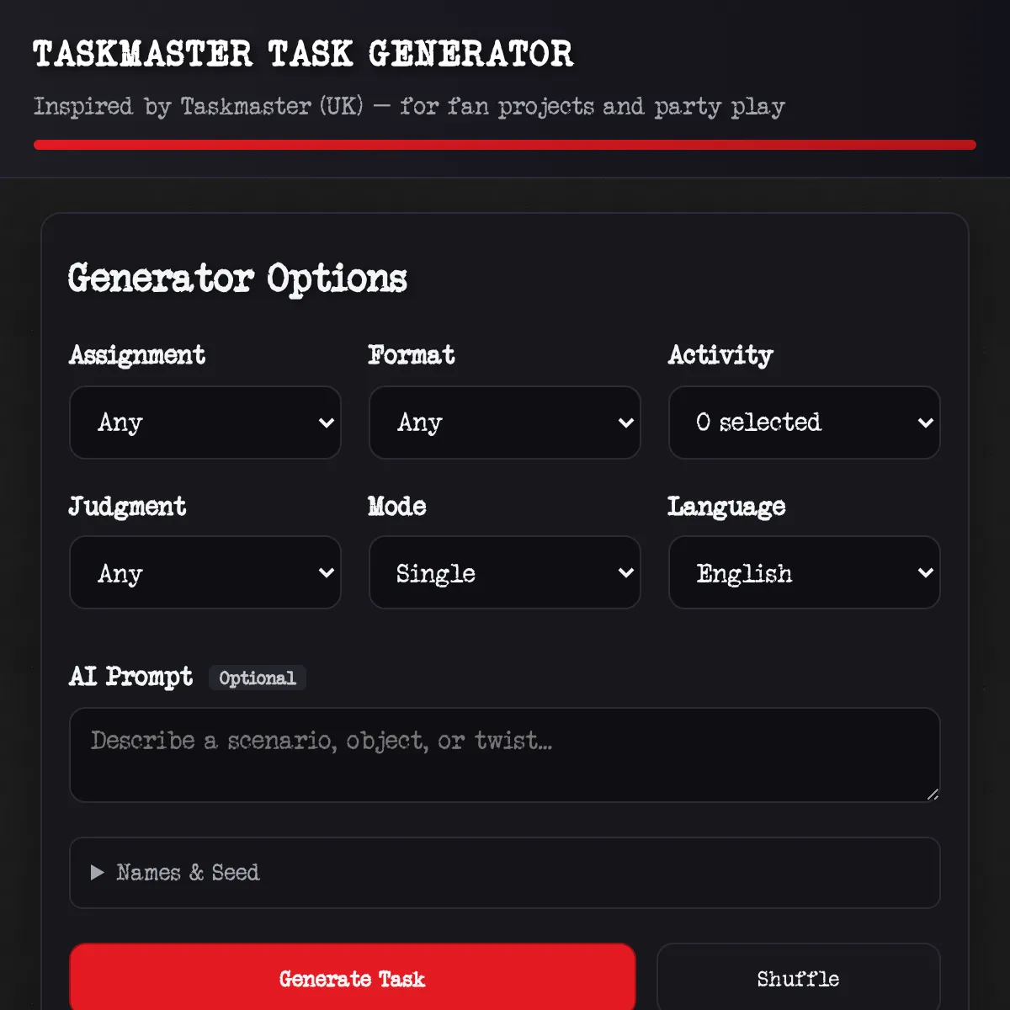
Task: Open the Activity dropdown showing 0 selected
Action: point(804,423)
